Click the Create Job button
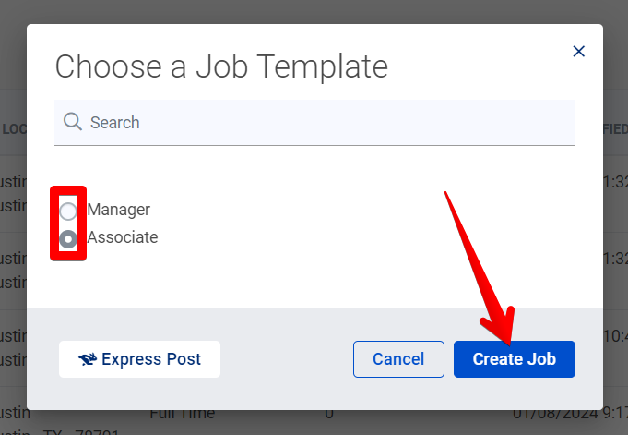The height and width of the screenshot is (435, 628). pyautogui.click(x=515, y=359)
